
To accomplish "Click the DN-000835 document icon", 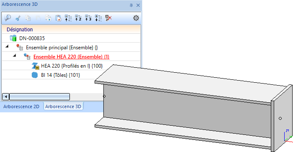I will click(13, 38).
